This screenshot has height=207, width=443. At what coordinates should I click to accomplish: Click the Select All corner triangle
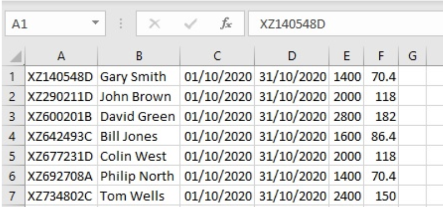(16, 57)
